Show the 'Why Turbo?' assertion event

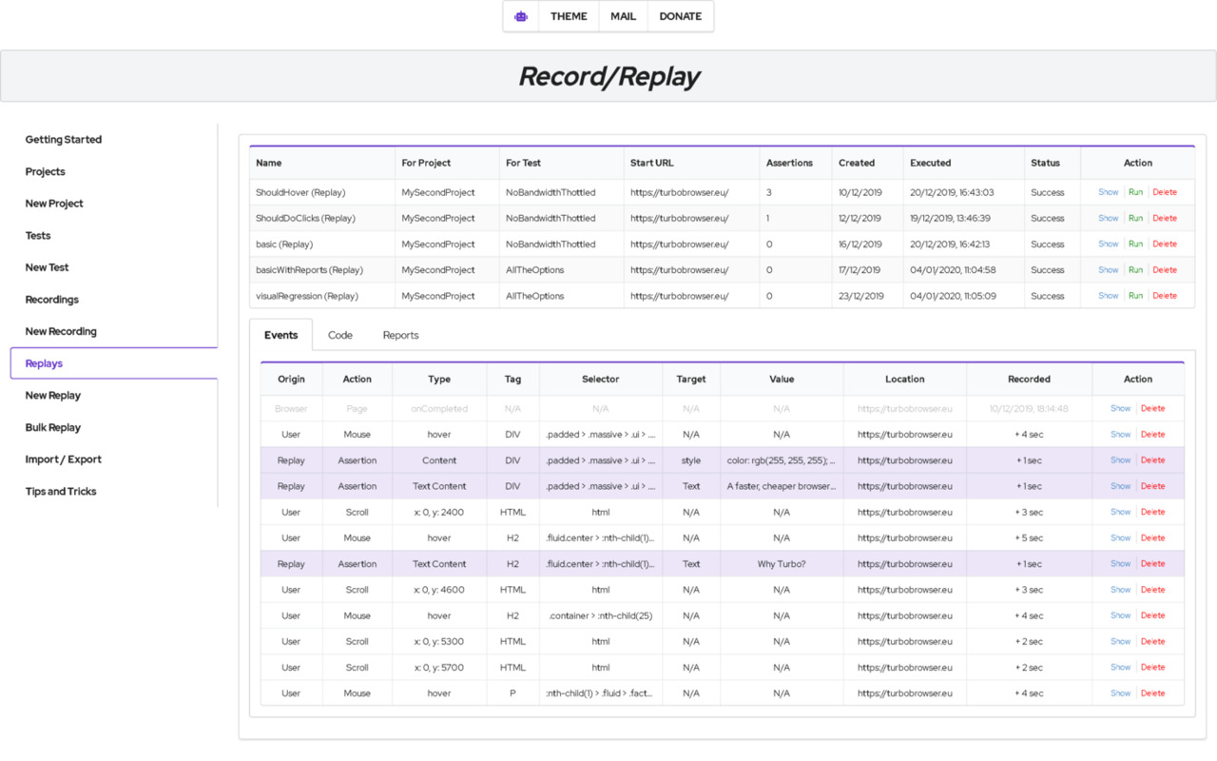point(1121,564)
